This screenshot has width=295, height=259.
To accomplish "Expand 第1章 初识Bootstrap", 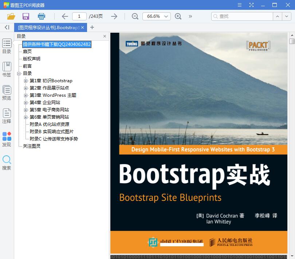I will pos(25,81).
